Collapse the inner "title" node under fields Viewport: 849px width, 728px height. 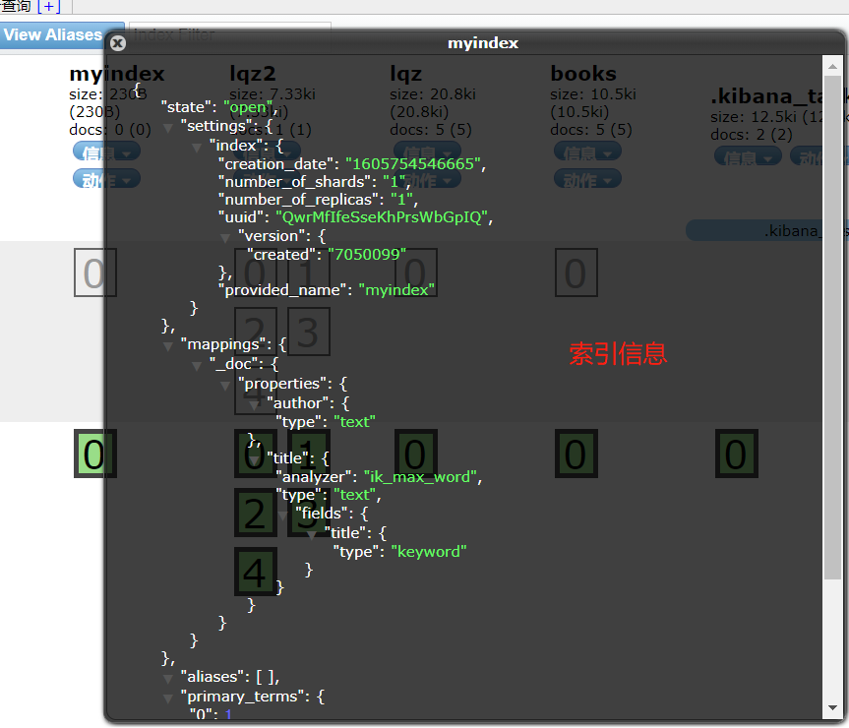[x=312, y=535]
